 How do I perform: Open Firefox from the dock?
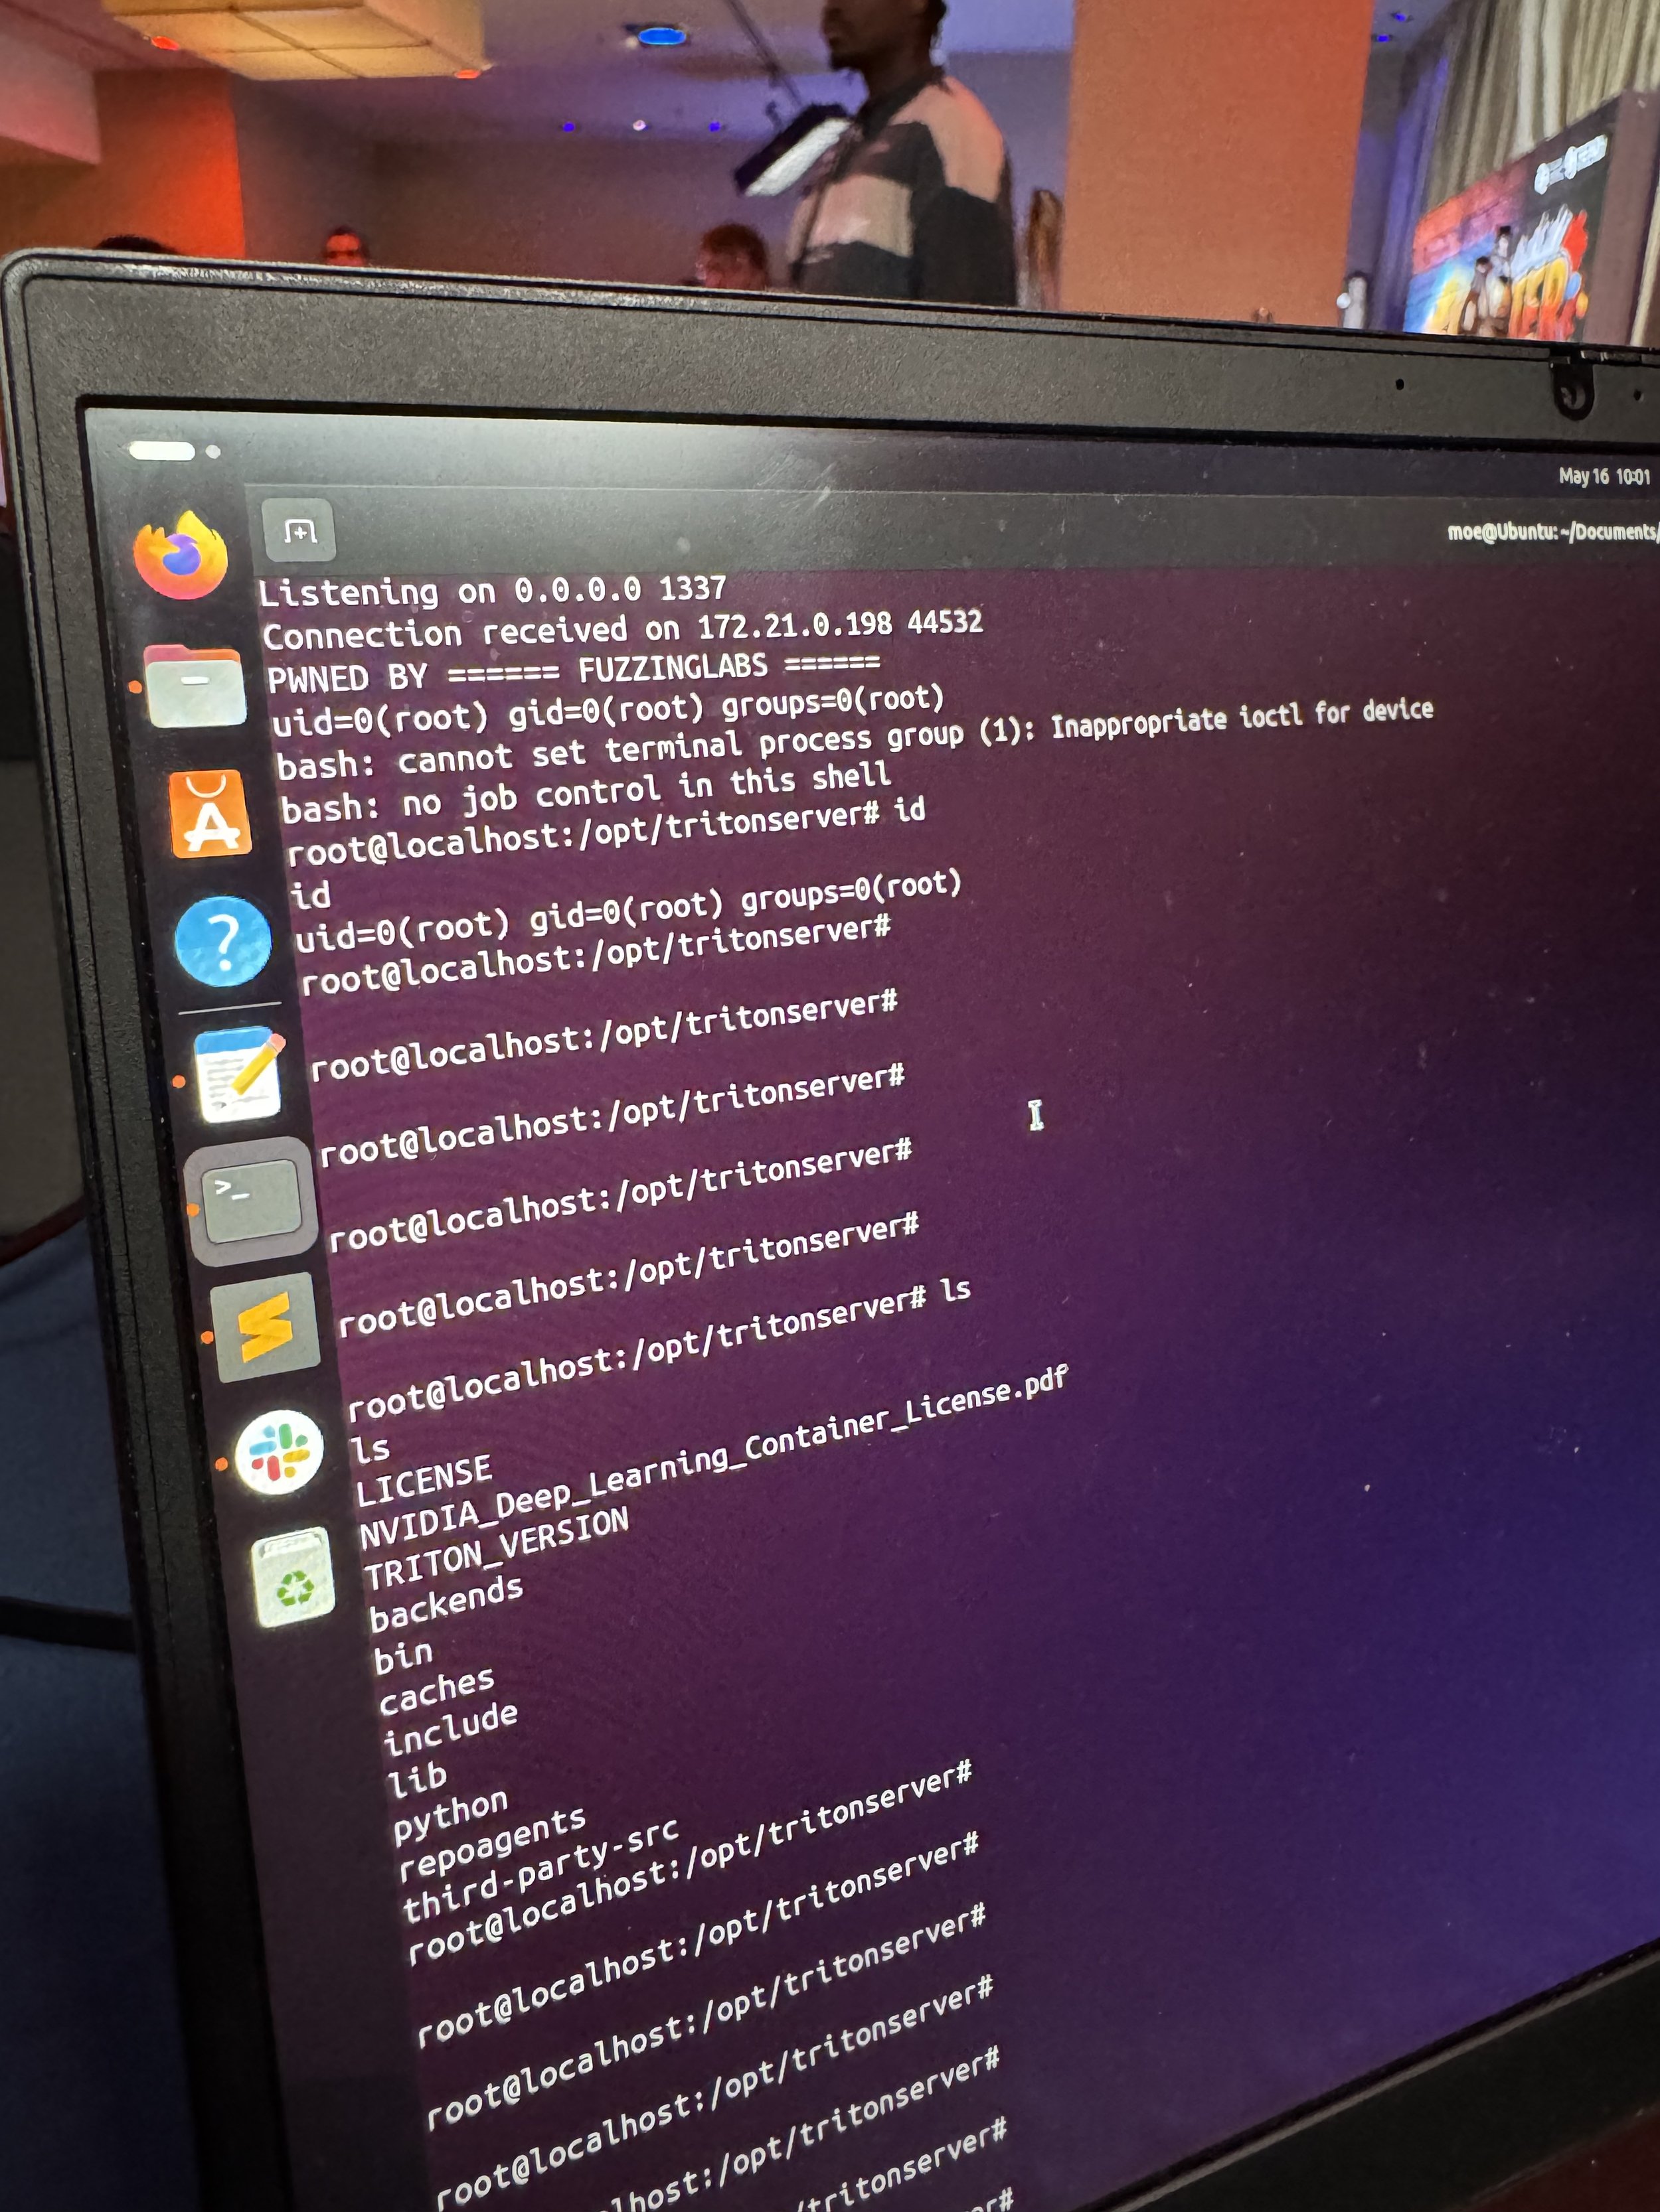tap(181, 557)
